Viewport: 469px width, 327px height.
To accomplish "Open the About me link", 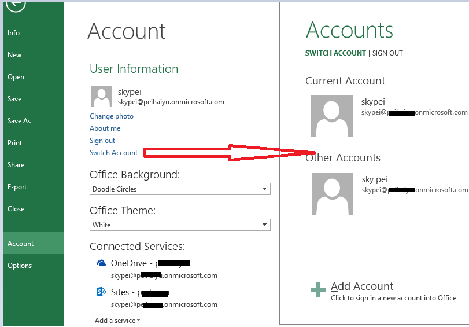I will click(105, 128).
